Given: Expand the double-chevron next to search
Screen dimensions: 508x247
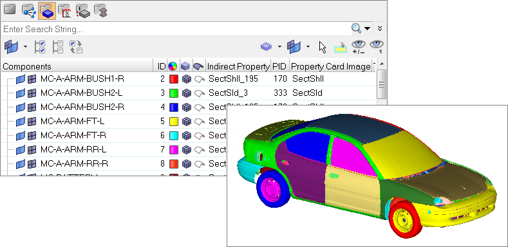Looking at the screenshot, I should click(x=380, y=29).
